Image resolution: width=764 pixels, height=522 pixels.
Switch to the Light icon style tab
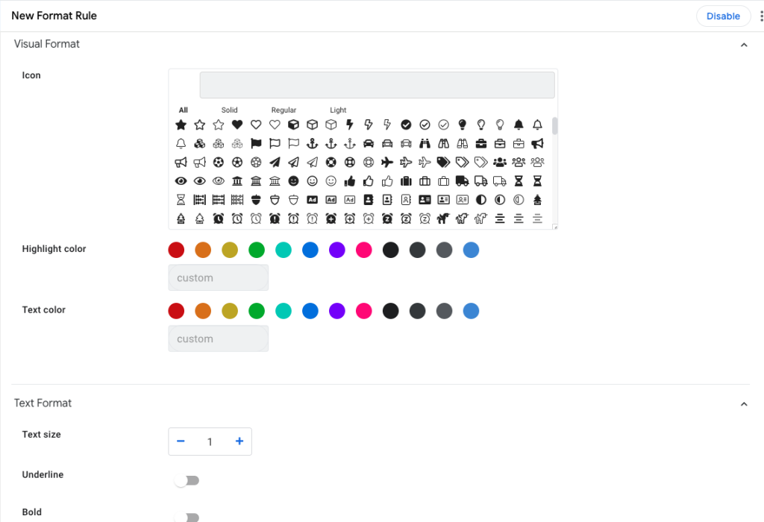coord(338,110)
